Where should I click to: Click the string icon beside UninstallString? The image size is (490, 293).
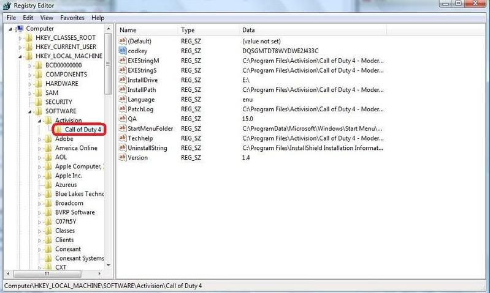click(123, 147)
